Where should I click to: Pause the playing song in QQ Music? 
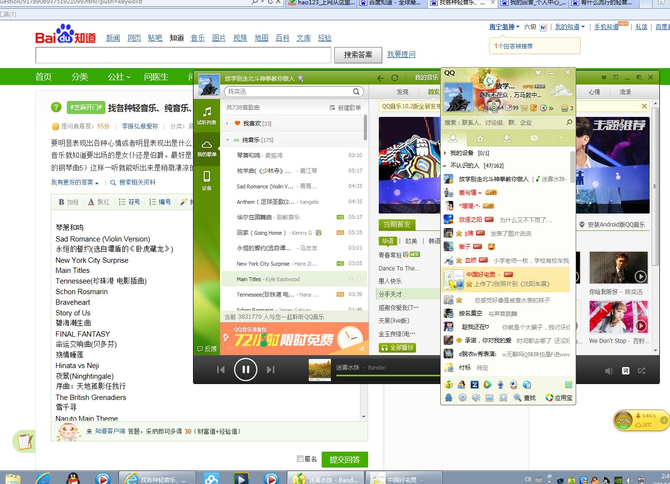[x=246, y=370]
